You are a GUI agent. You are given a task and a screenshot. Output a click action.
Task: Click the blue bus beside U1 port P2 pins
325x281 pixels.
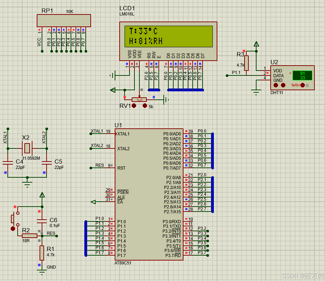click(212, 194)
